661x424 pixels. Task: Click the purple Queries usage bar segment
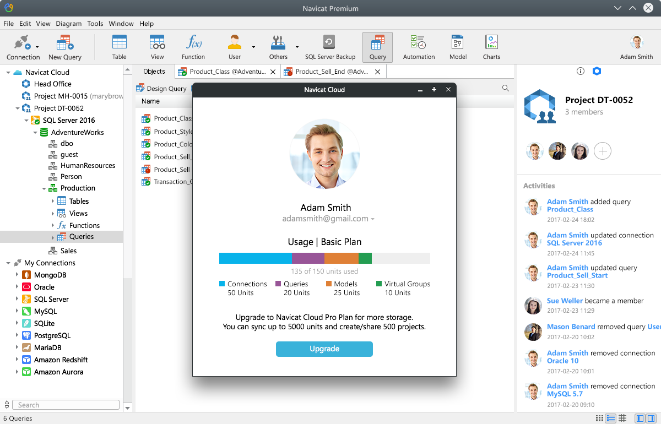tap(308, 258)
